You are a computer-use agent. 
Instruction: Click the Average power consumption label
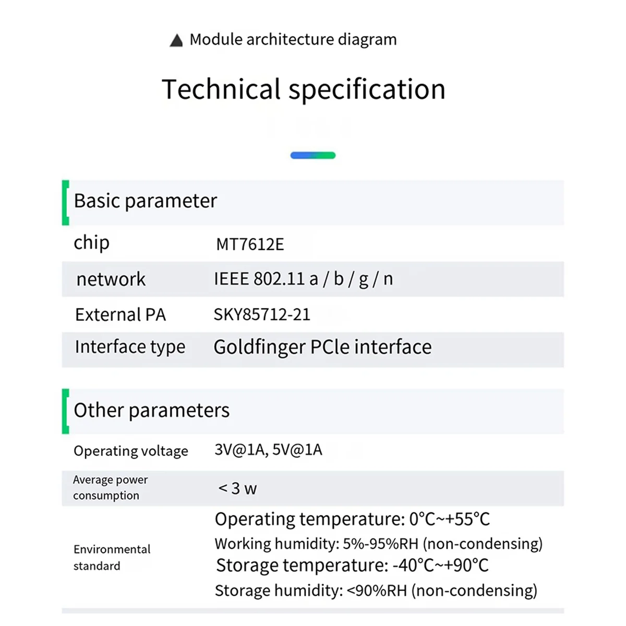coord(110,487)
